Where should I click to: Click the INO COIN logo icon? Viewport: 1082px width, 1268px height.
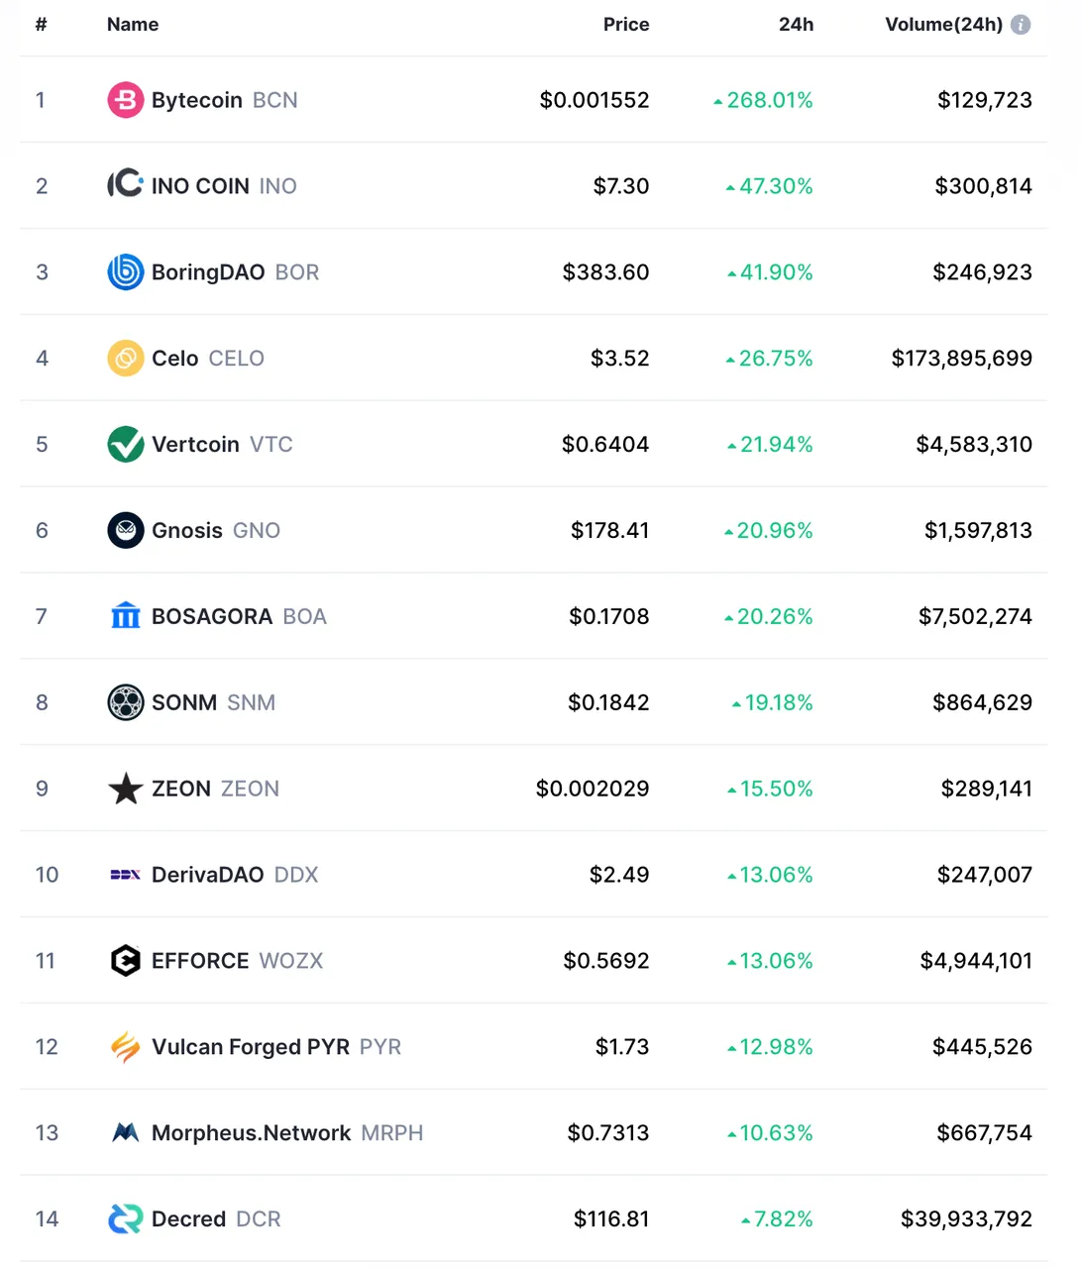(x=125, y=185)
